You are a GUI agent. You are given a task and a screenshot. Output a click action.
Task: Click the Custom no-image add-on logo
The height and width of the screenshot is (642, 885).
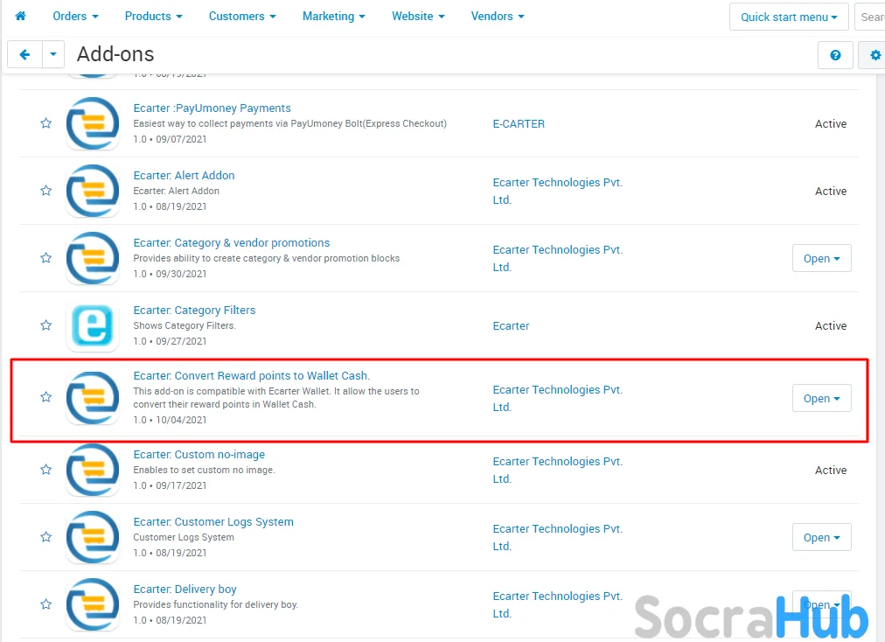93,470
